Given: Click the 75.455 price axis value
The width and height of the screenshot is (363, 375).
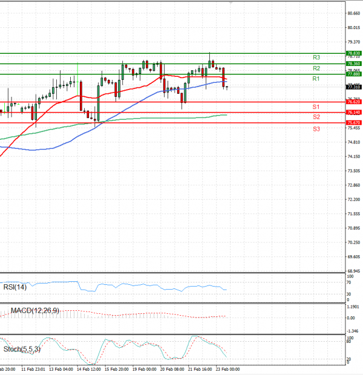Looking at the screenshot, I should (354, 128).
